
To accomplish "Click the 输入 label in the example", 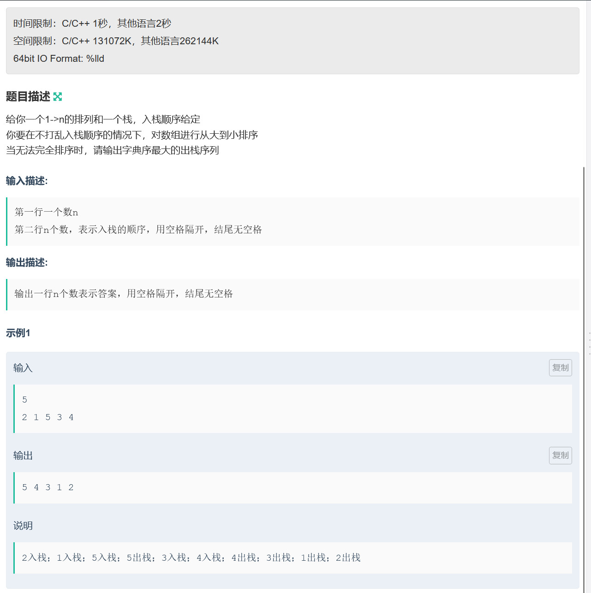I will click(x=23, y=368).
